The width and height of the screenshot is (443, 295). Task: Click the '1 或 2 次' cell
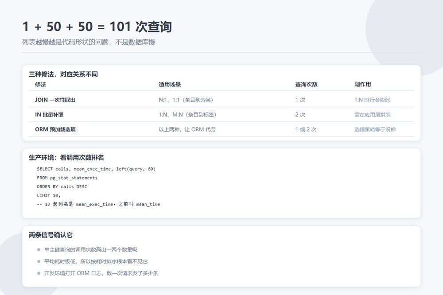pyautogui.click(x=306, y=129)
